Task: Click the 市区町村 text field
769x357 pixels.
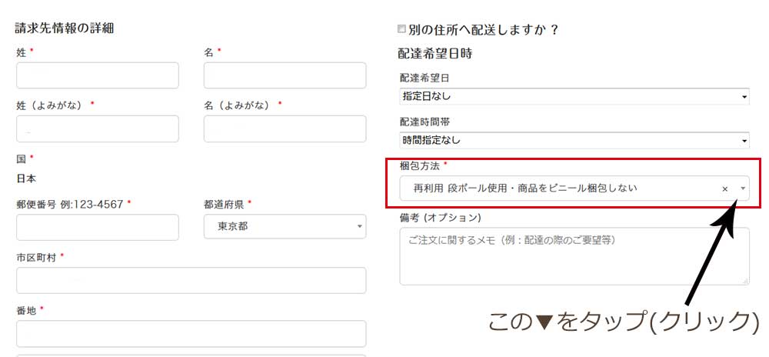Action: coord(191,280)
